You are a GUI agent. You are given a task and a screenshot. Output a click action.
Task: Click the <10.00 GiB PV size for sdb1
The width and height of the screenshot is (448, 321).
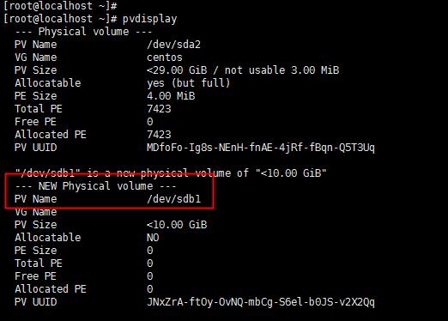coord(177,225)
